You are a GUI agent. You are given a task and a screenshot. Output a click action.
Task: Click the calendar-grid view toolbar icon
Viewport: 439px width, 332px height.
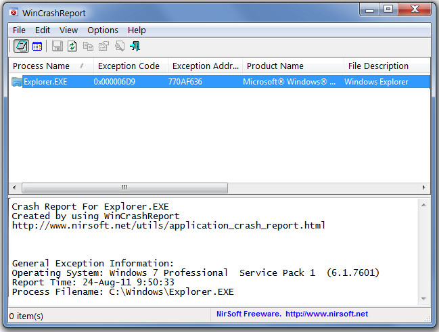pos(37,46)
